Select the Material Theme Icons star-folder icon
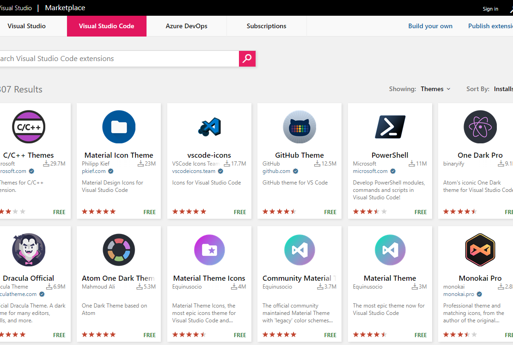This screenshot has width=513, height=345. point(209,250)
